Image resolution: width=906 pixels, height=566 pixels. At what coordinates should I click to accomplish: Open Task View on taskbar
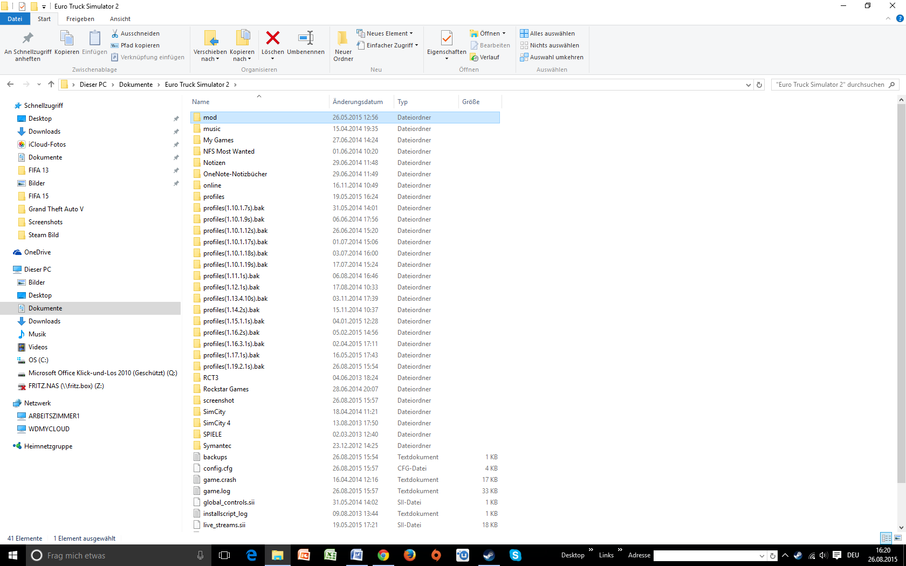(224, 555)
